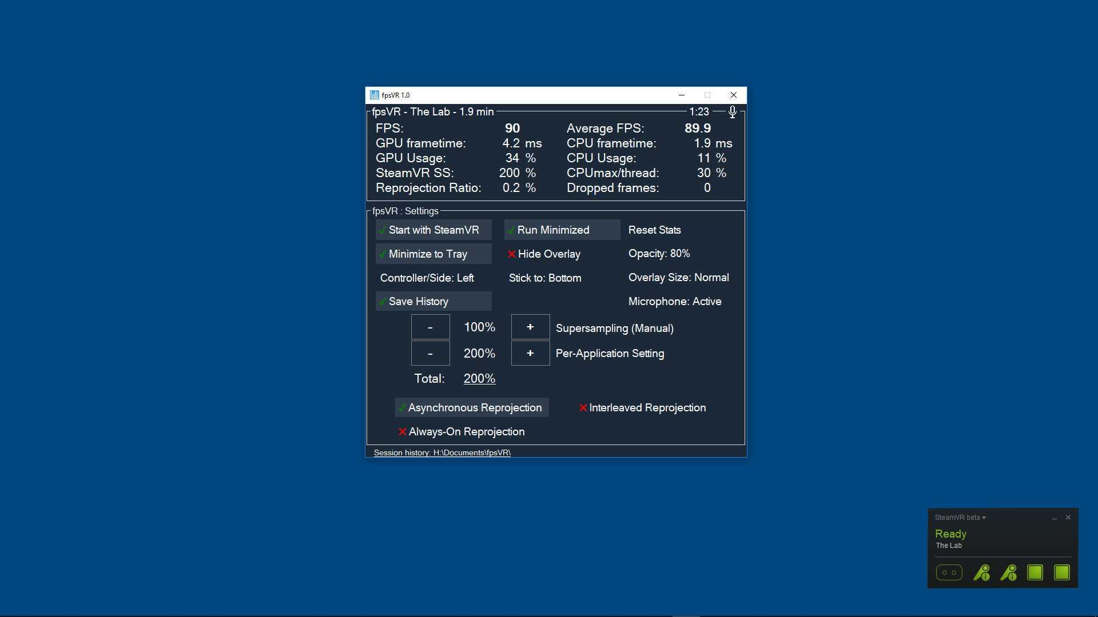1098x617 pixels.
Task: Click the Average FPS value '89.9'
Action: click(698, 128)
